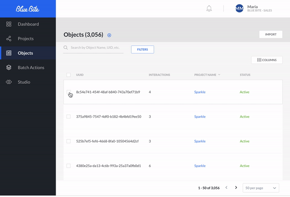Click the MM user avatar
Screen dimensions: 290x197
[x=239, y=9]
